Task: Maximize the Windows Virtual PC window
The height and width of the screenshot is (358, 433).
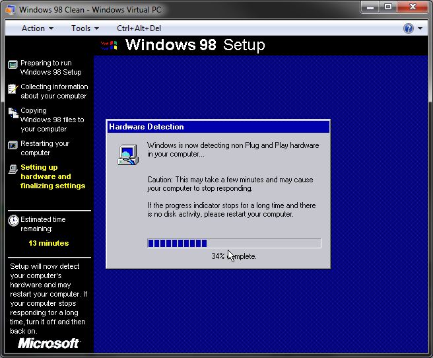Action: click(x=388, y=7)
